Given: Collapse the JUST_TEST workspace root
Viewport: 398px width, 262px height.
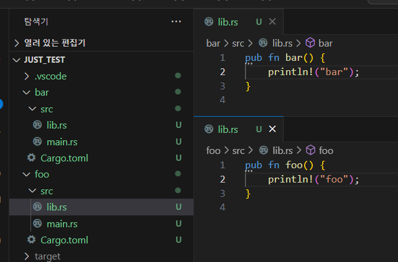Looking at the screenshot, I should (x=44, y=60).
